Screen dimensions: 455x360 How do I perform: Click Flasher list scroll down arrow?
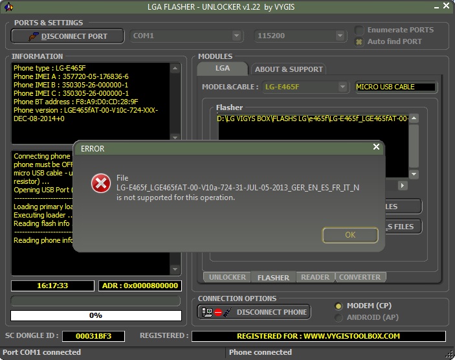414,174
